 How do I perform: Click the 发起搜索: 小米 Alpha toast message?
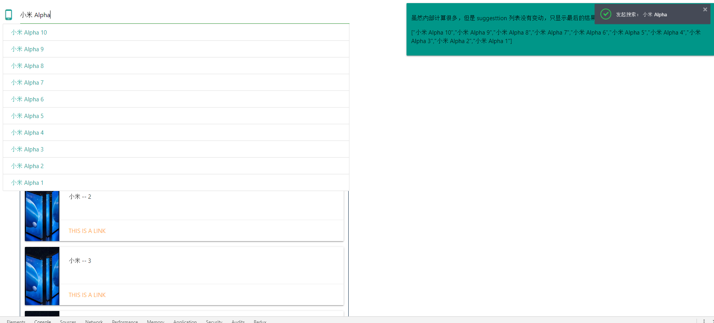(x=641, y=14)
